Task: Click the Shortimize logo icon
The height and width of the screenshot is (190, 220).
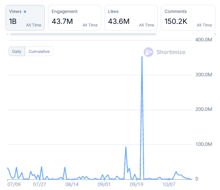Action: [148, 52]
